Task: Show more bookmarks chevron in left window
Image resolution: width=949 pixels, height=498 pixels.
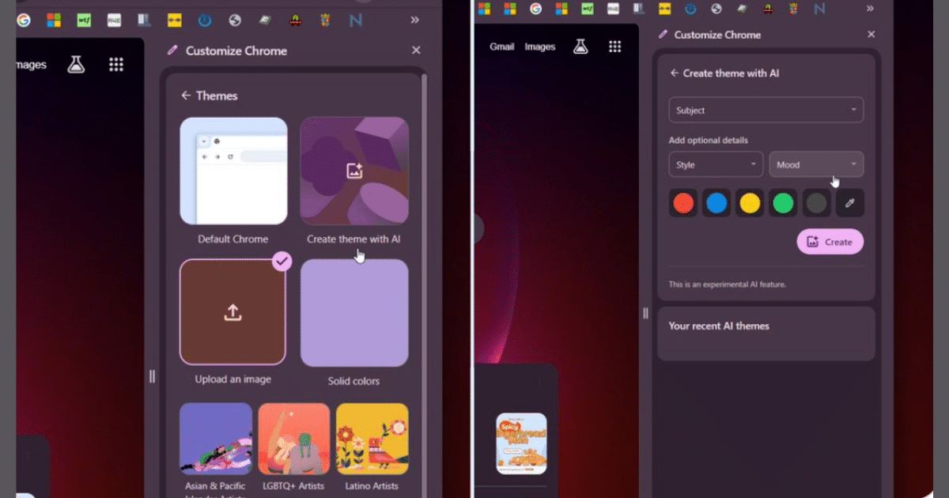Action: point(414,20)
